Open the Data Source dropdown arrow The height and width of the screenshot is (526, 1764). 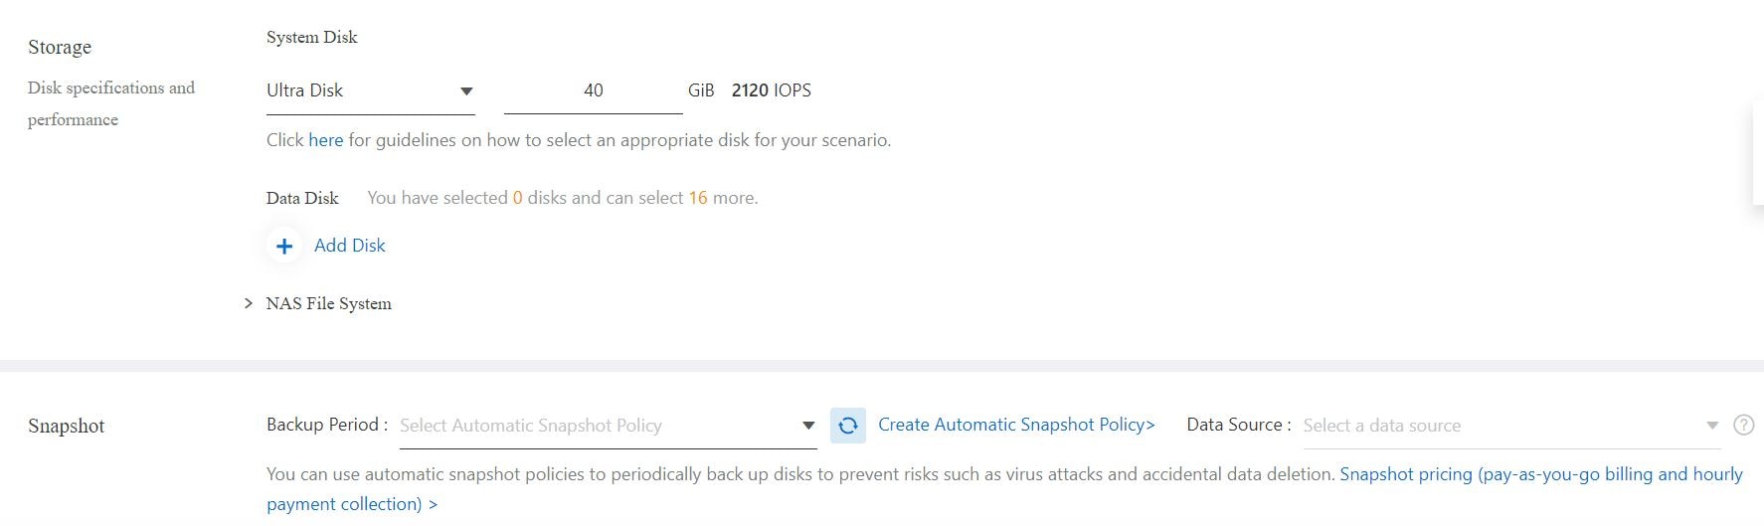click(1712, 426)
